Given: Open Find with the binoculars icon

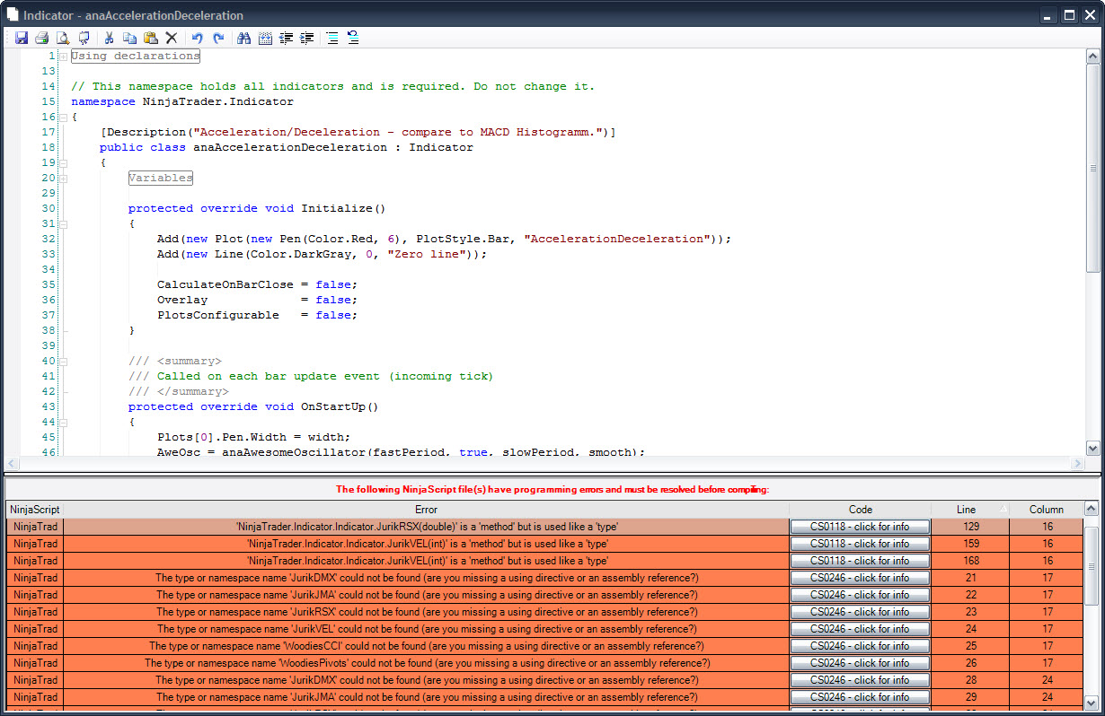Looking at the screenshot, I should 243,38.
